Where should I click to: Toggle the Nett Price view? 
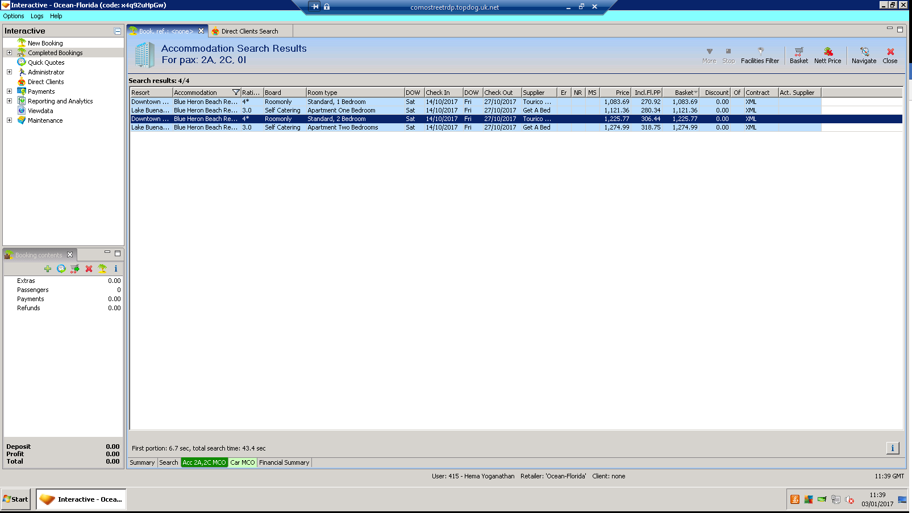click(827, 55)
